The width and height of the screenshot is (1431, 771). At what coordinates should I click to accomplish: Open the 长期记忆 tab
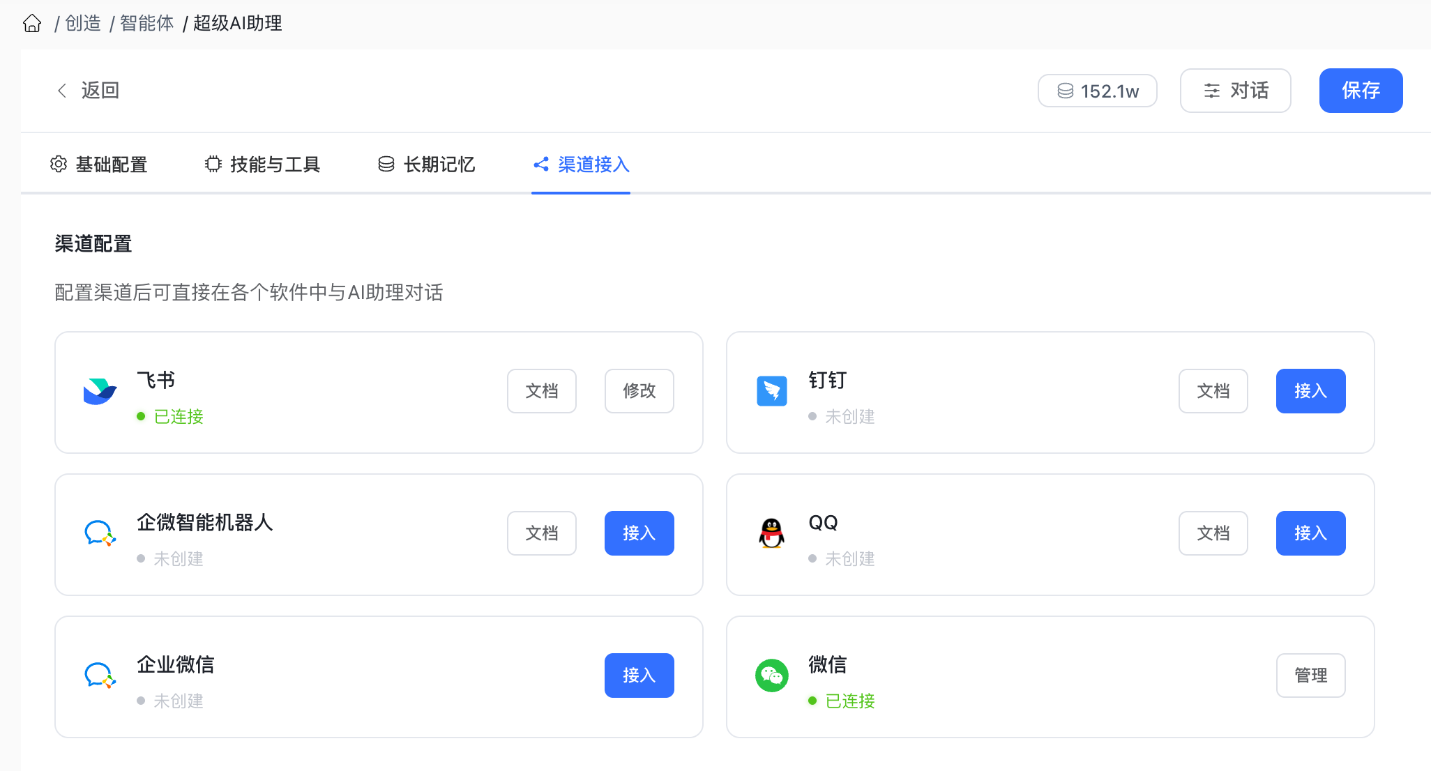pyautogui.click(x=426, y=165)
